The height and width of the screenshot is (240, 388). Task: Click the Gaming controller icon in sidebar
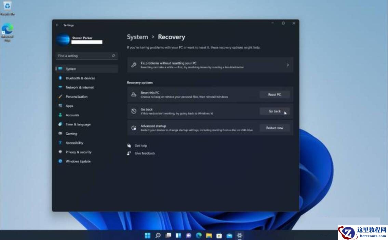coord(60,133)
